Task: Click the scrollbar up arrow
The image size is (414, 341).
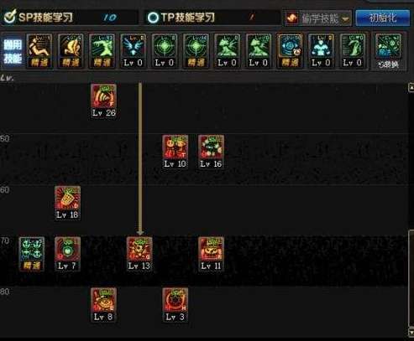Action: pos(411,87)
